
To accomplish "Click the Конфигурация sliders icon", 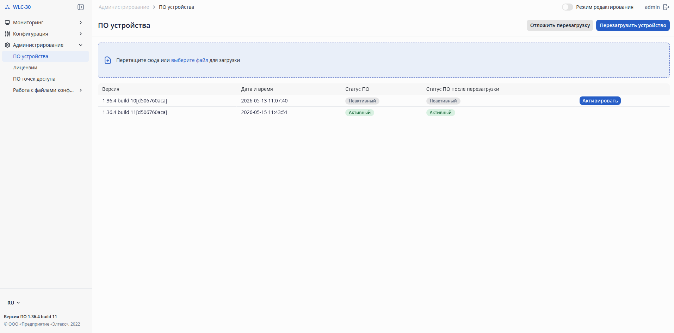I will tap(7, 34).
